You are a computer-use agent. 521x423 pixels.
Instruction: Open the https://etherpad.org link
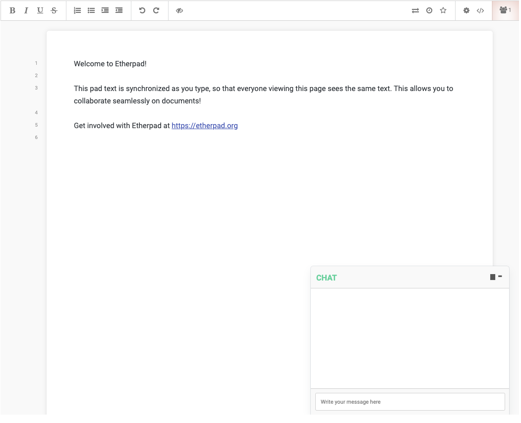coord(205,126)
